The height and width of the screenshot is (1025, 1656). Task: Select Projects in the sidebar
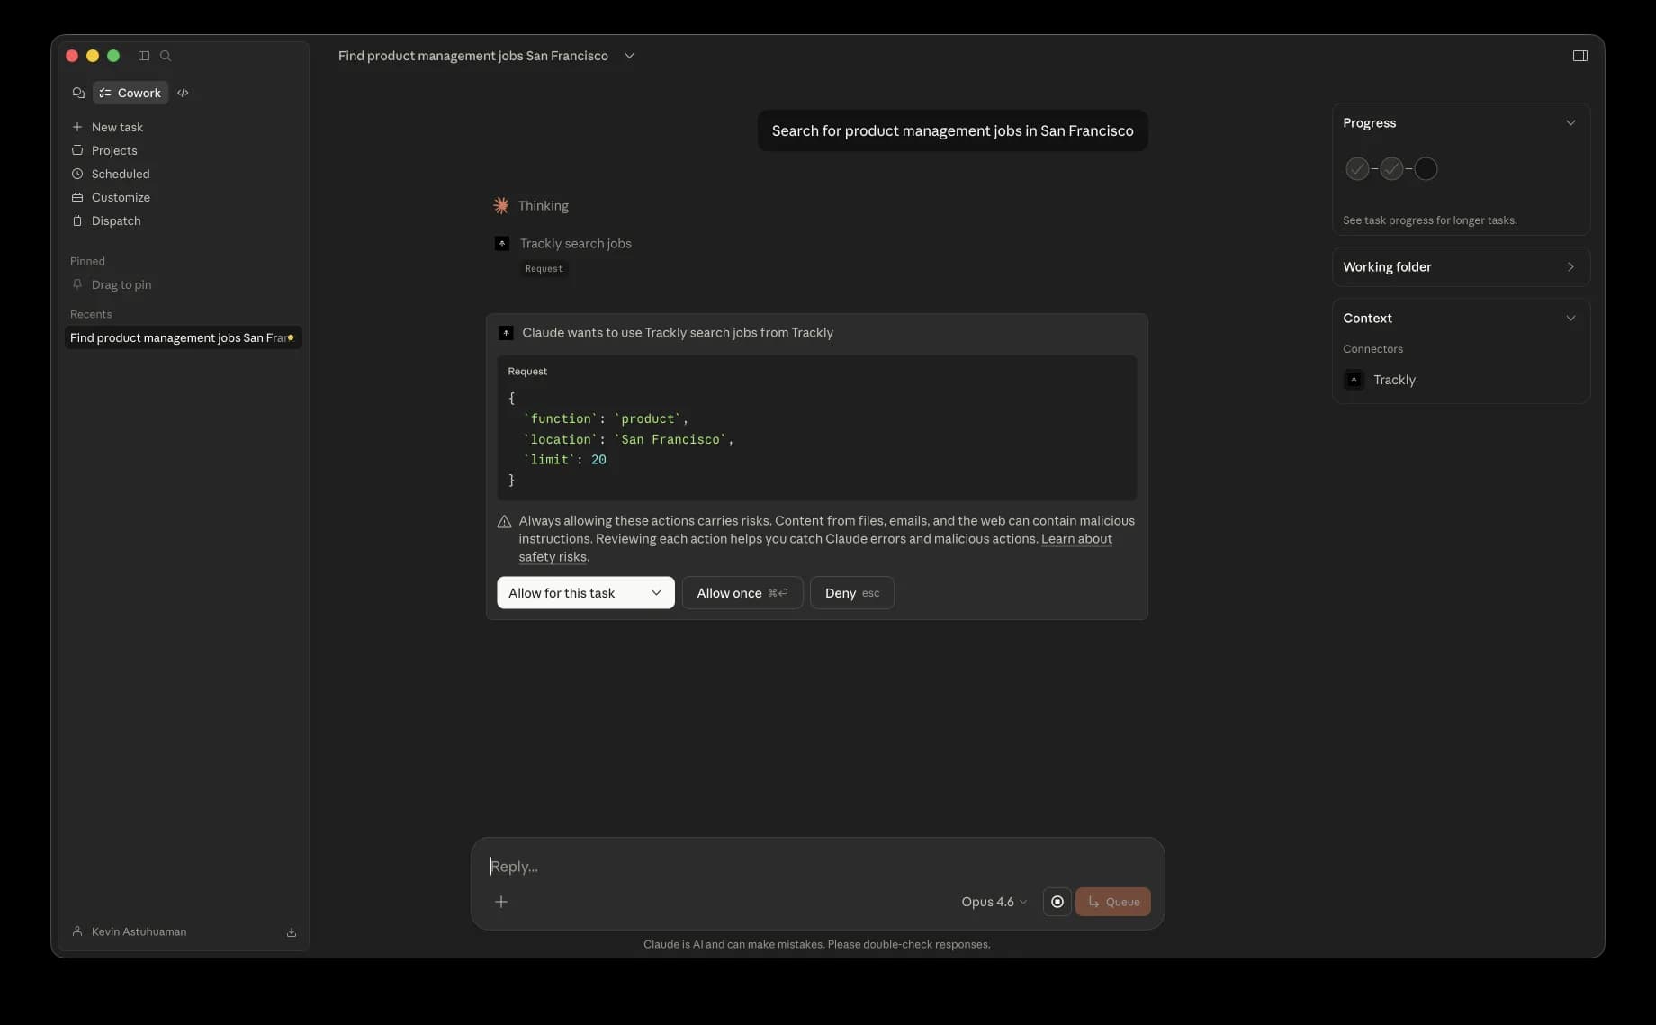[x=114, y=150]
